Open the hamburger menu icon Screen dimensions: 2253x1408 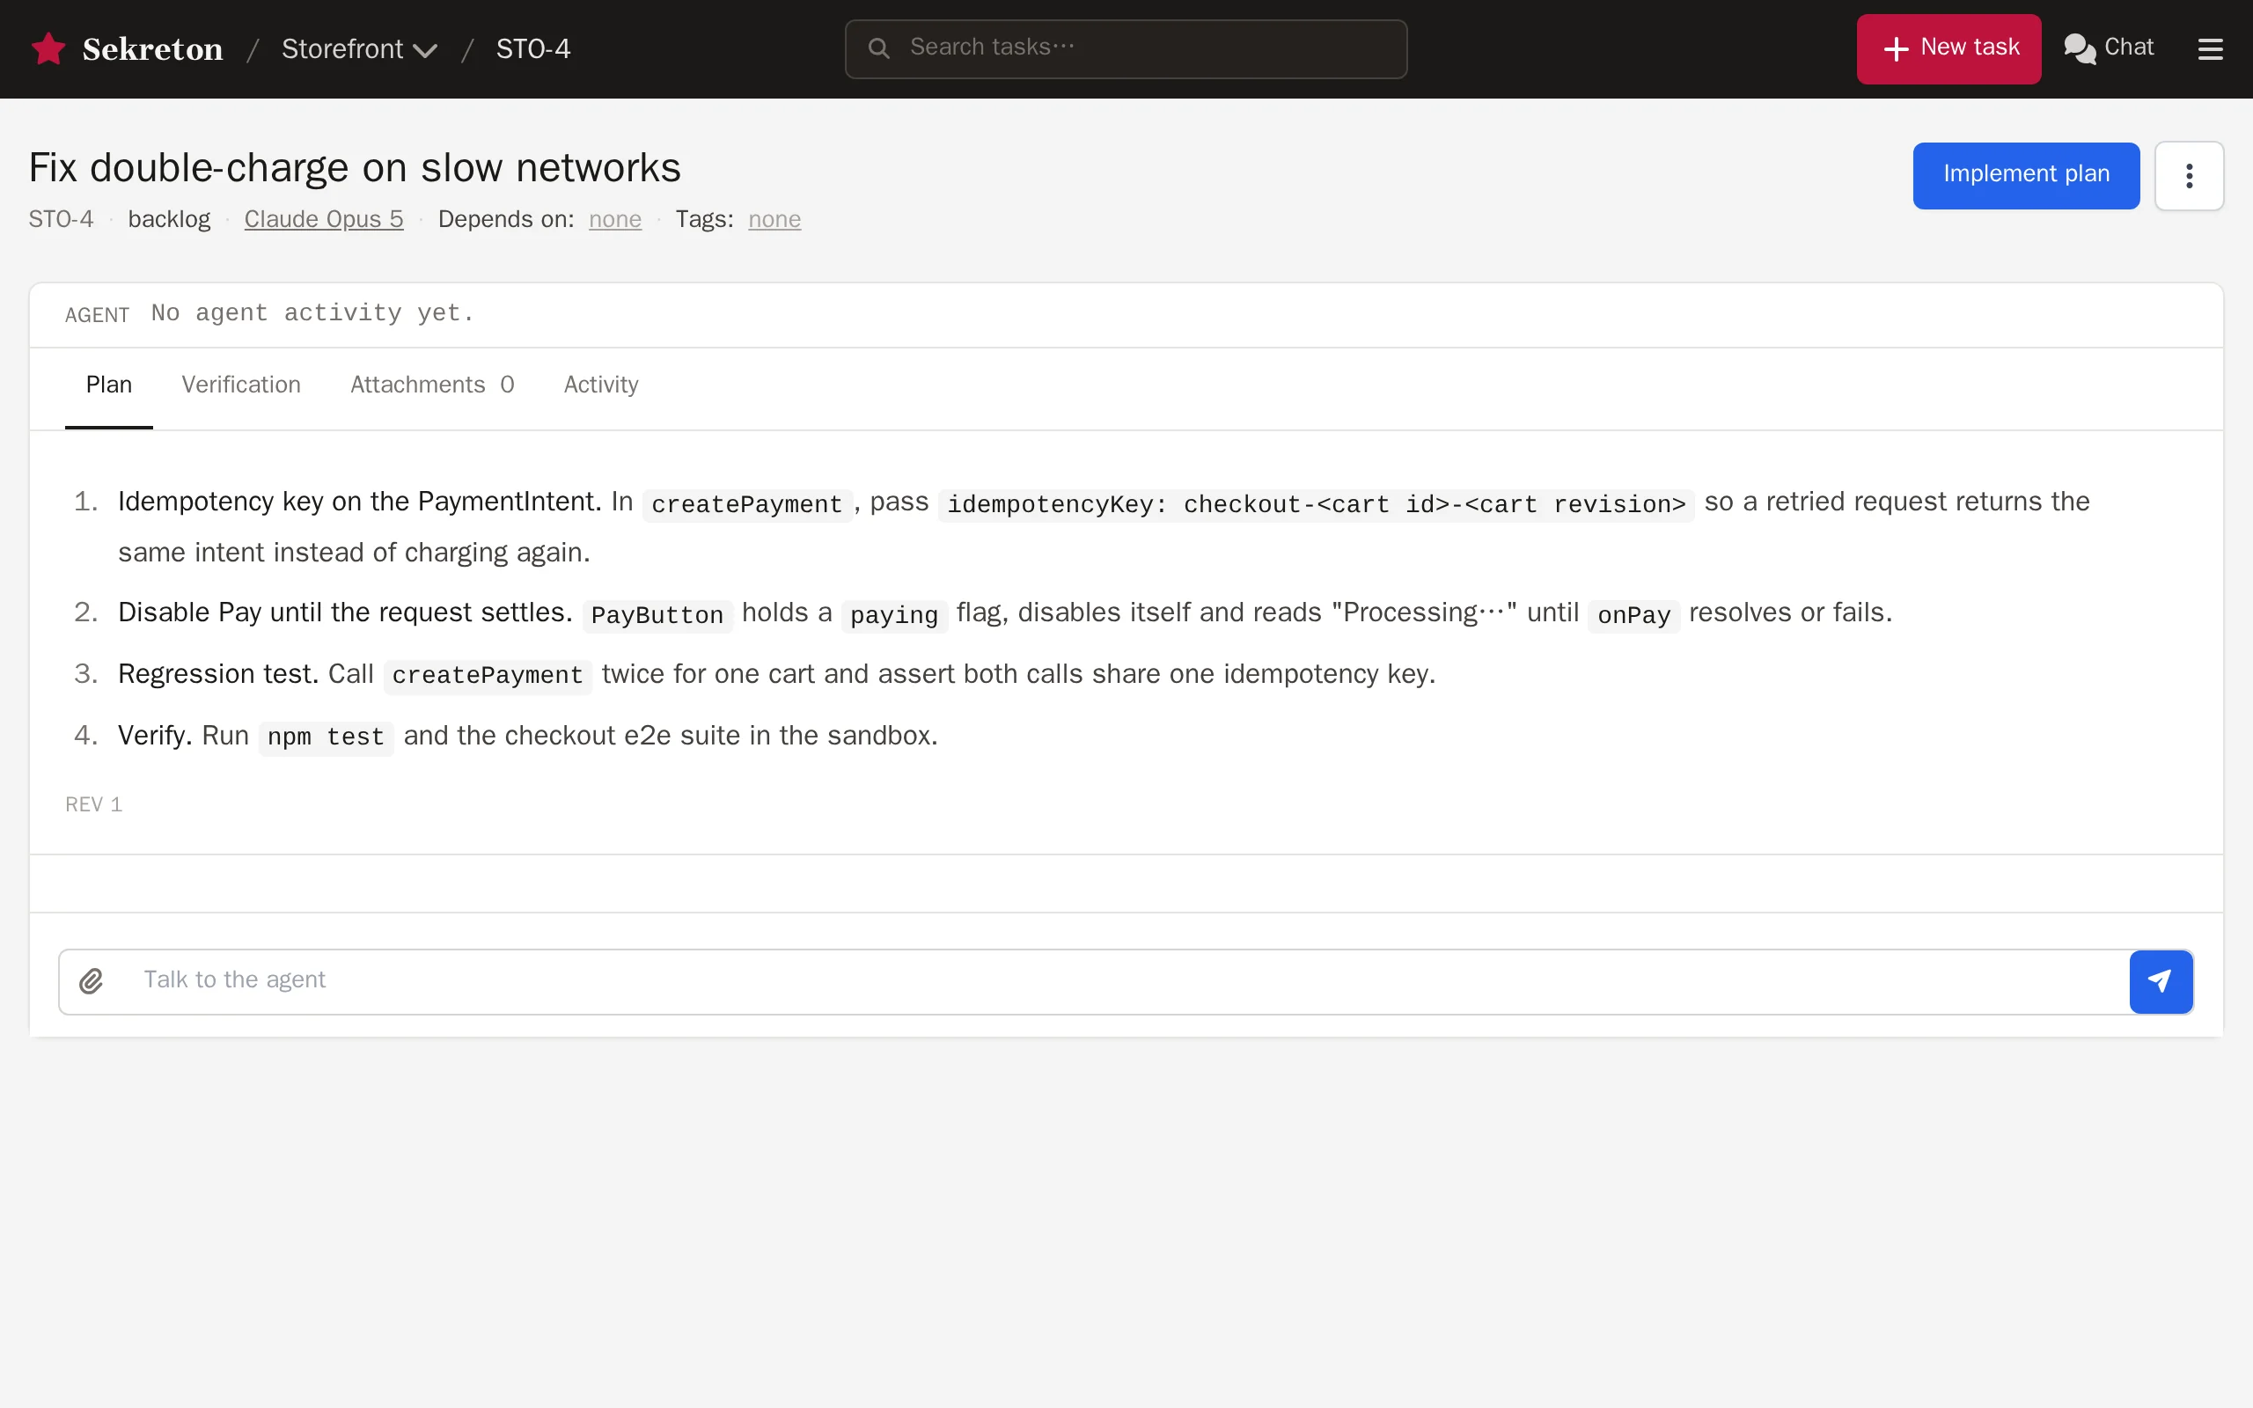point(2210,48)
